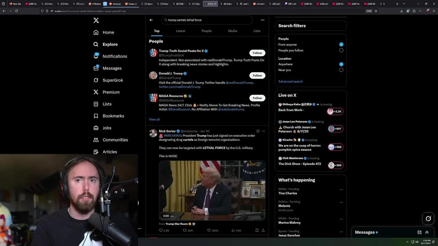Click View all people link
The image size is (438, 246).
tap(154, 119)
